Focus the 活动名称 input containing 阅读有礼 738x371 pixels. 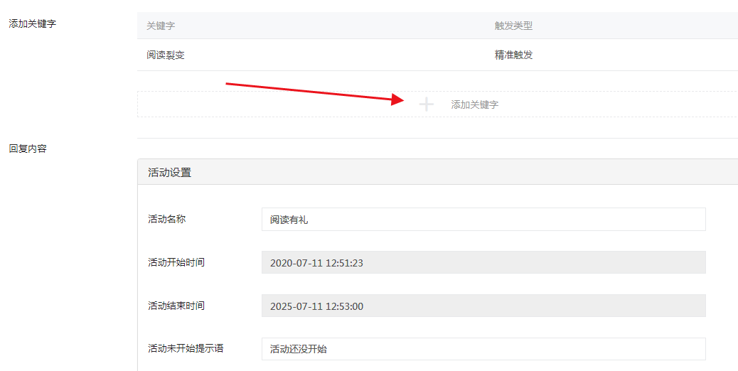click(483, 219)
